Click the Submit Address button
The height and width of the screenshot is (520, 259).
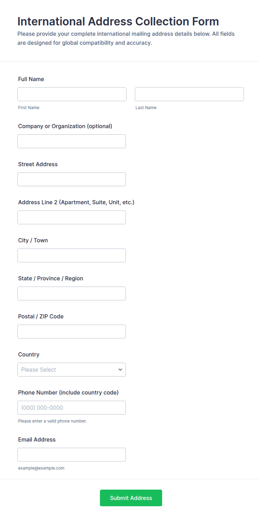131,498
